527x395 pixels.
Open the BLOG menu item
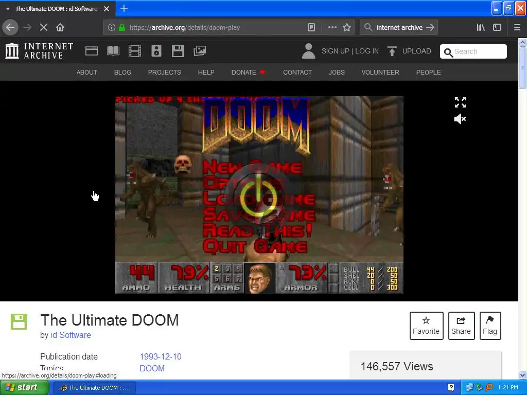pyautogui.click(x=122, y=72)
